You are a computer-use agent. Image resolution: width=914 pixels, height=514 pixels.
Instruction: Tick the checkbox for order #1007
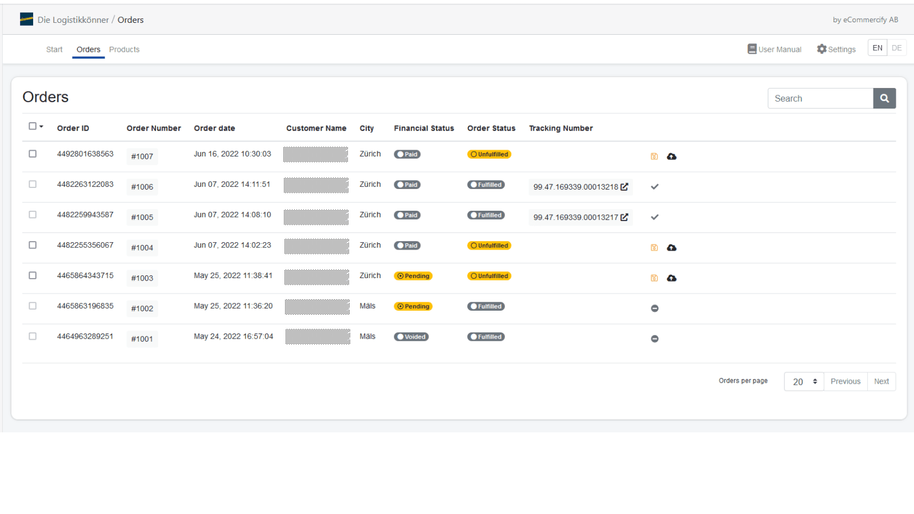coord(33,154)
